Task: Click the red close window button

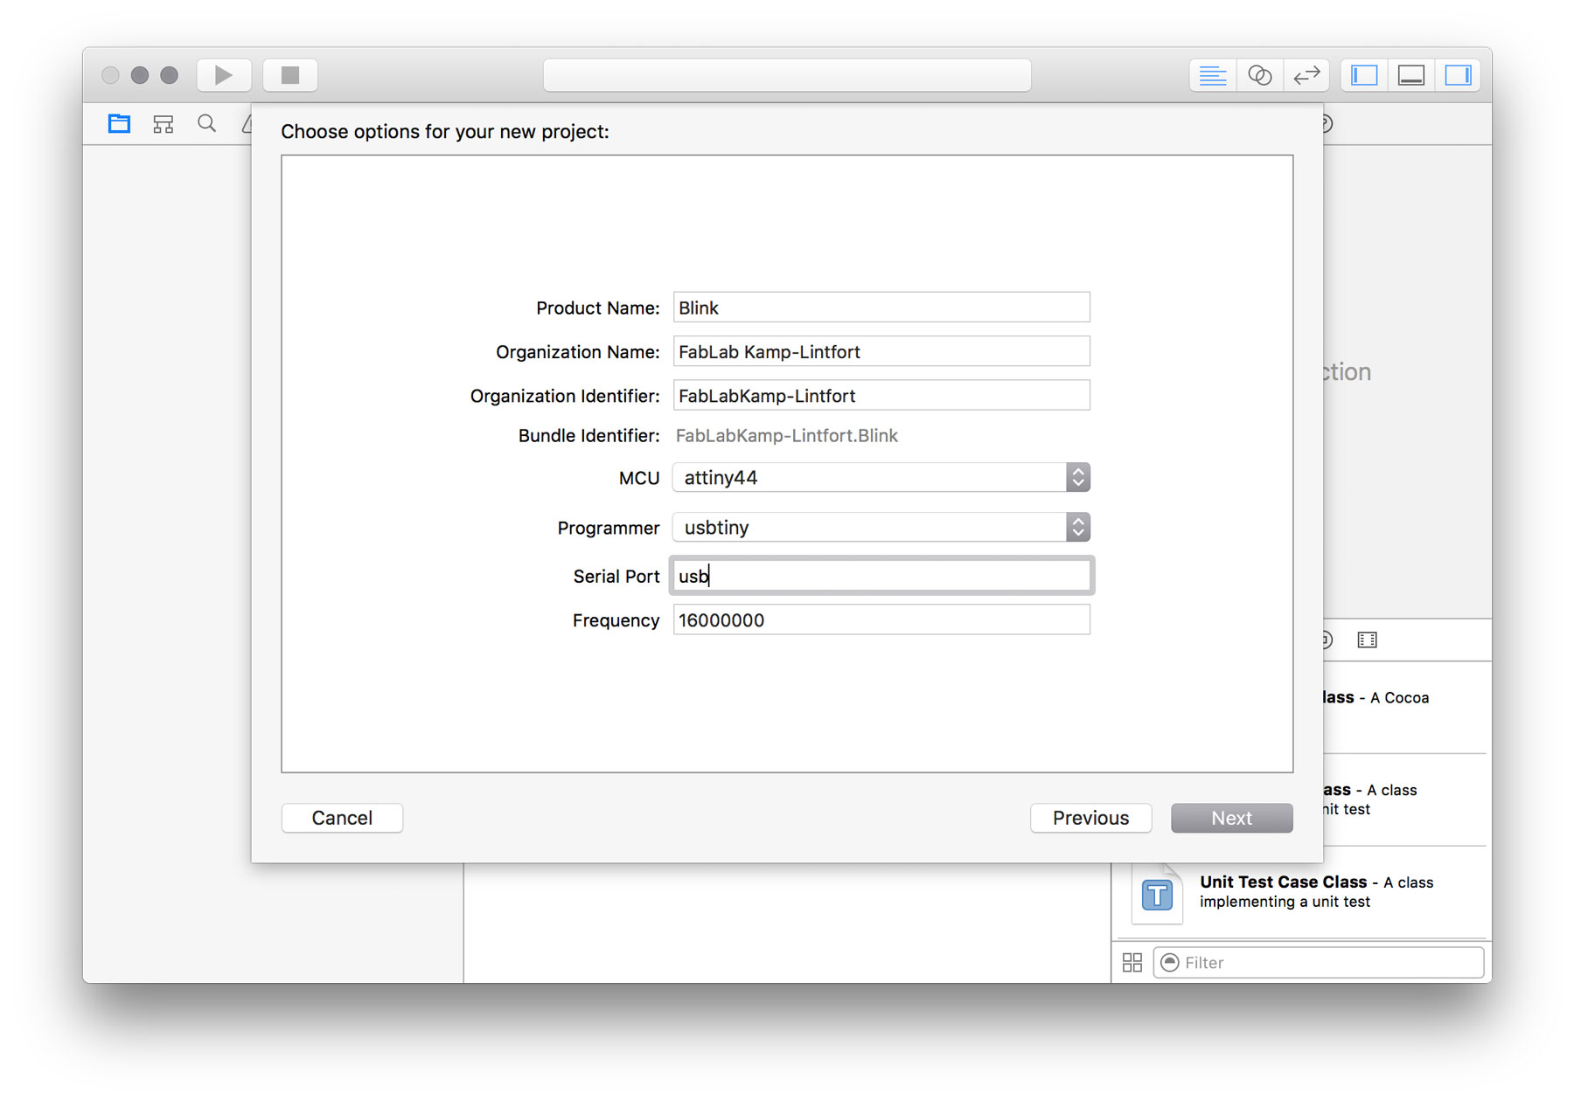Action: tap(110, 75)
